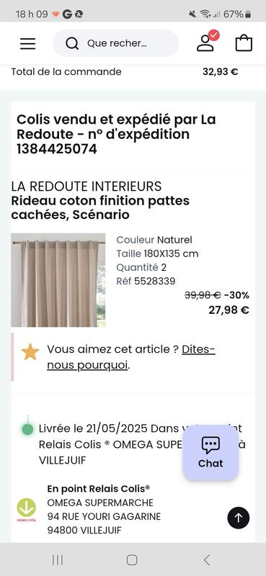The width and height of the screenshot is (266, 576).
Task: Tap the Relais Colis logo
Action: (27, 510)
